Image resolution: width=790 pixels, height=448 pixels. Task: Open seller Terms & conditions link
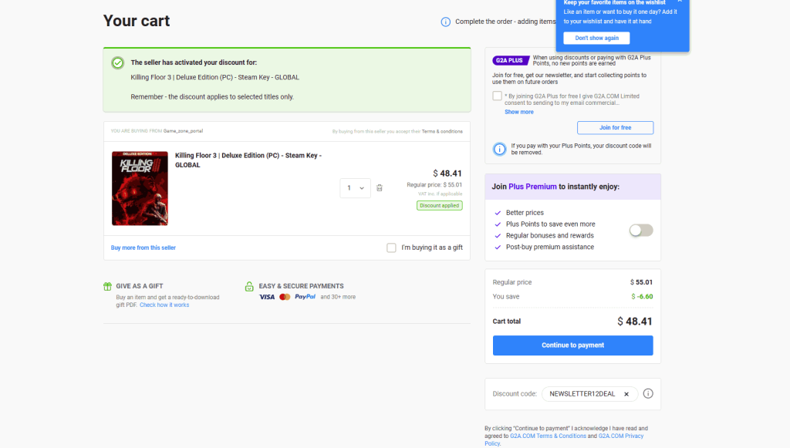click(x=442, y=131)
